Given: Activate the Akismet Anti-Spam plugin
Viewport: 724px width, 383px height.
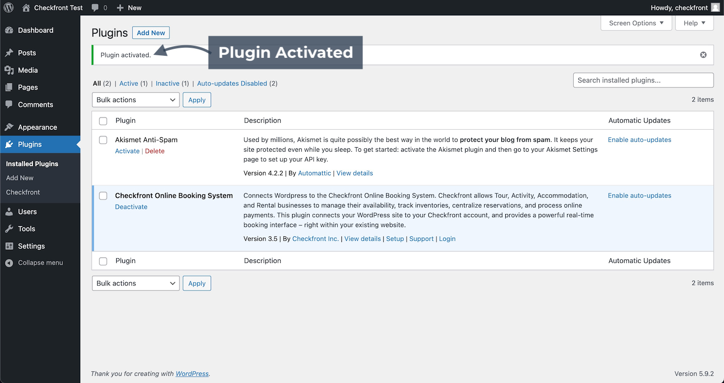Looking at the screenshot, I should pyautogui.click(x=127, y=151).
